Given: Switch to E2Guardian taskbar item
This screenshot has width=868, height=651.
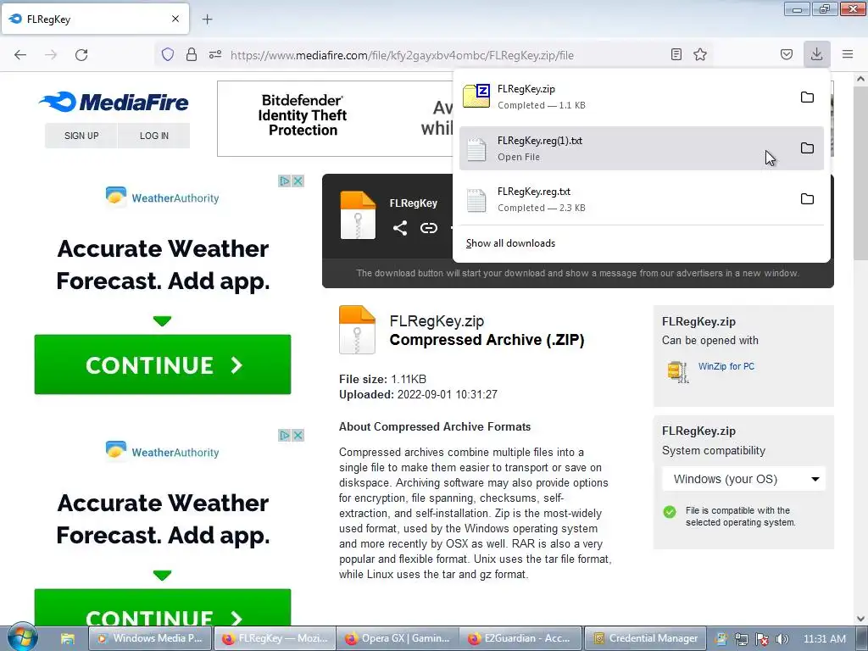Looking at the screenshot, I should pyautogui.click(x=520, y=638).
